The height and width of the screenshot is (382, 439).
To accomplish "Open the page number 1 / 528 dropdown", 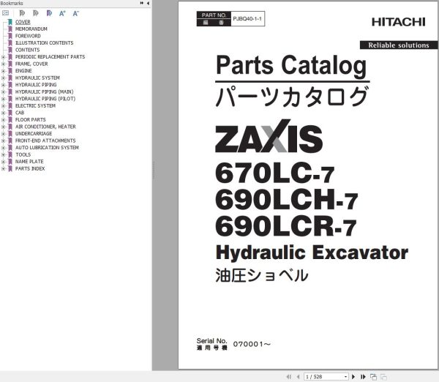I will click(345, 377).
